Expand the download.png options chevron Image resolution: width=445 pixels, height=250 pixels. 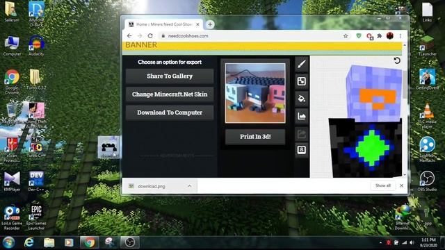pos(190,186)
